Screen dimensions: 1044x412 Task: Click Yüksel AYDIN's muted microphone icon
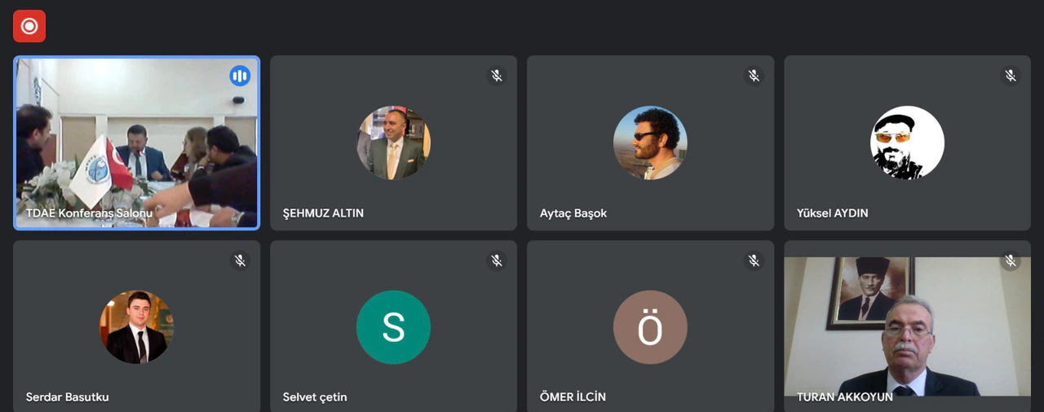pyautogui.click(x=1011, y=76)
